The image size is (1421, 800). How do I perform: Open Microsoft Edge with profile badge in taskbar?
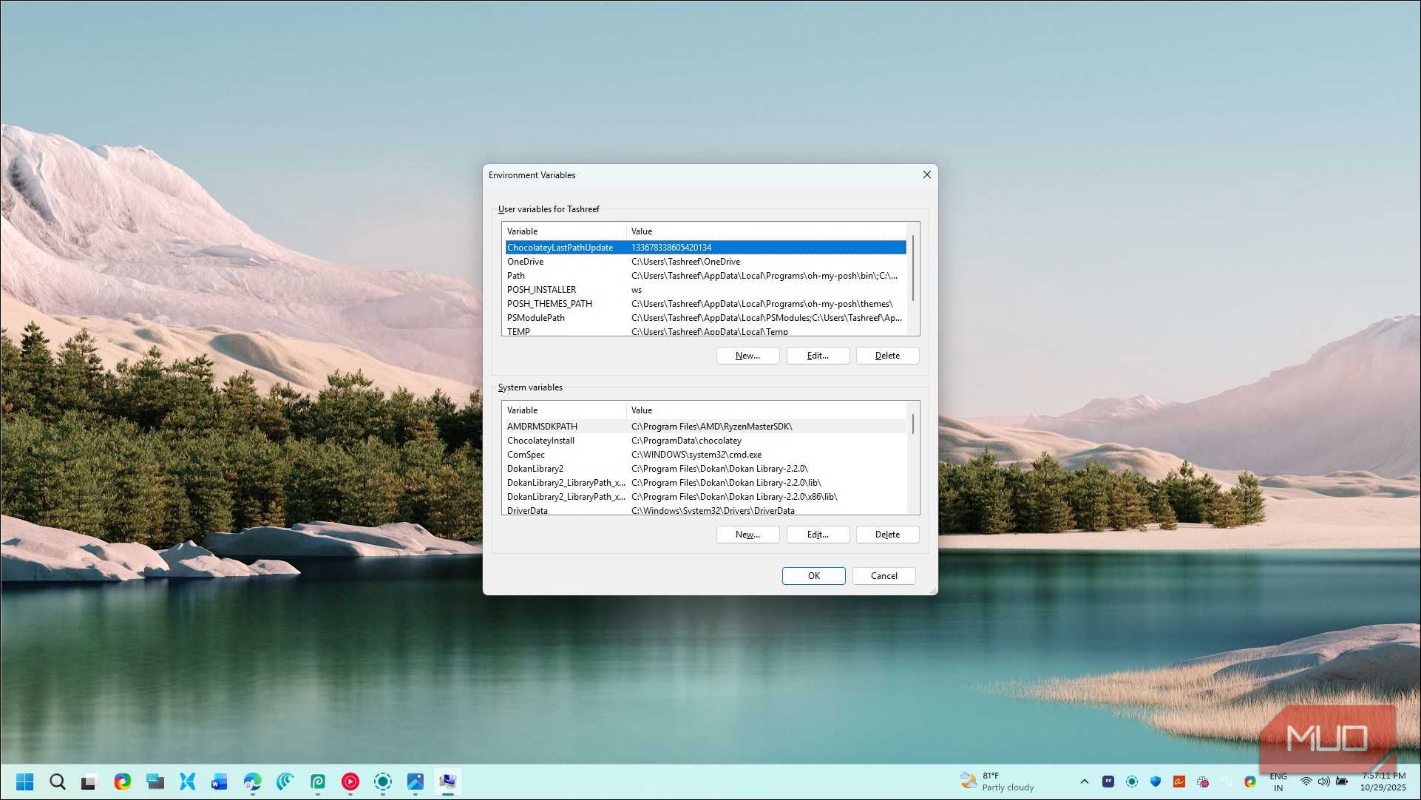pyautogui.click(x=252, y=782)
